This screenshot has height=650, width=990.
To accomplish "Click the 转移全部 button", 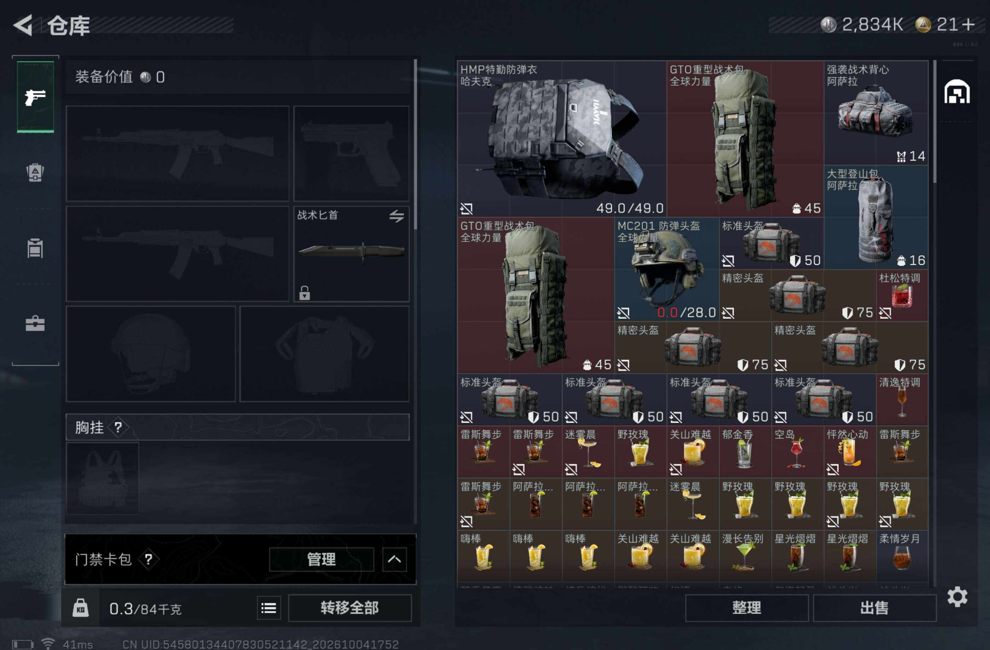I will coord(349,608).
